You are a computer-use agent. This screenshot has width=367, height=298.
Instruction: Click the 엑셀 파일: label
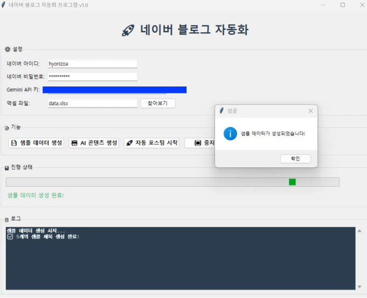[18, 103]
